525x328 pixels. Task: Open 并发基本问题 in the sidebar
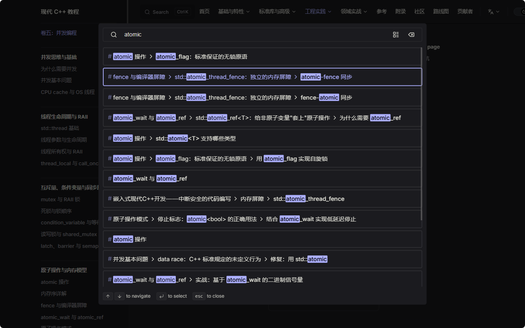click(56, 80)
